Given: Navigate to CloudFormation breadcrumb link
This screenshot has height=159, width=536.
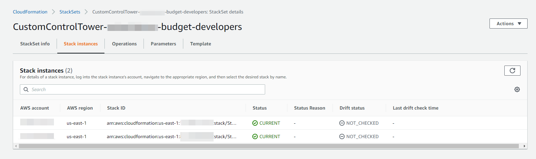Looking at the screenshot, I should pos(30,12).
